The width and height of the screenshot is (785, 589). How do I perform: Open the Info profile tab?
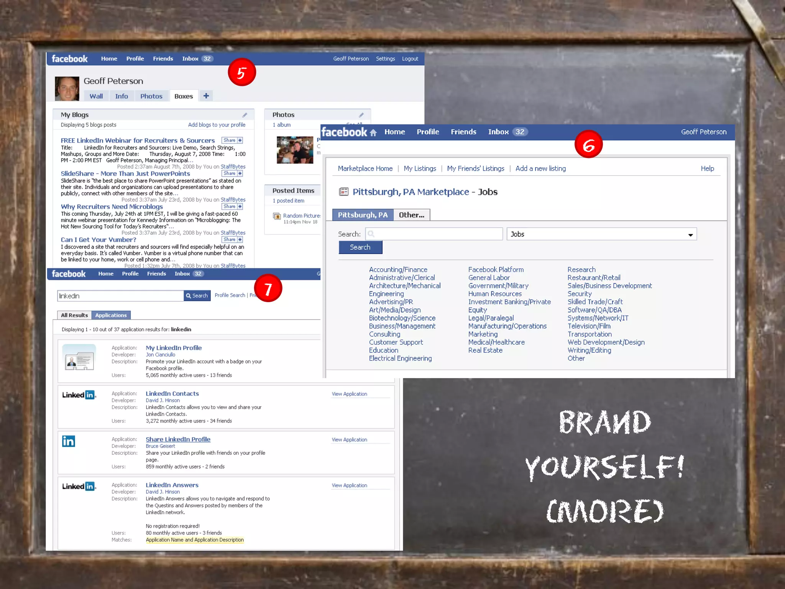point(122,96)
